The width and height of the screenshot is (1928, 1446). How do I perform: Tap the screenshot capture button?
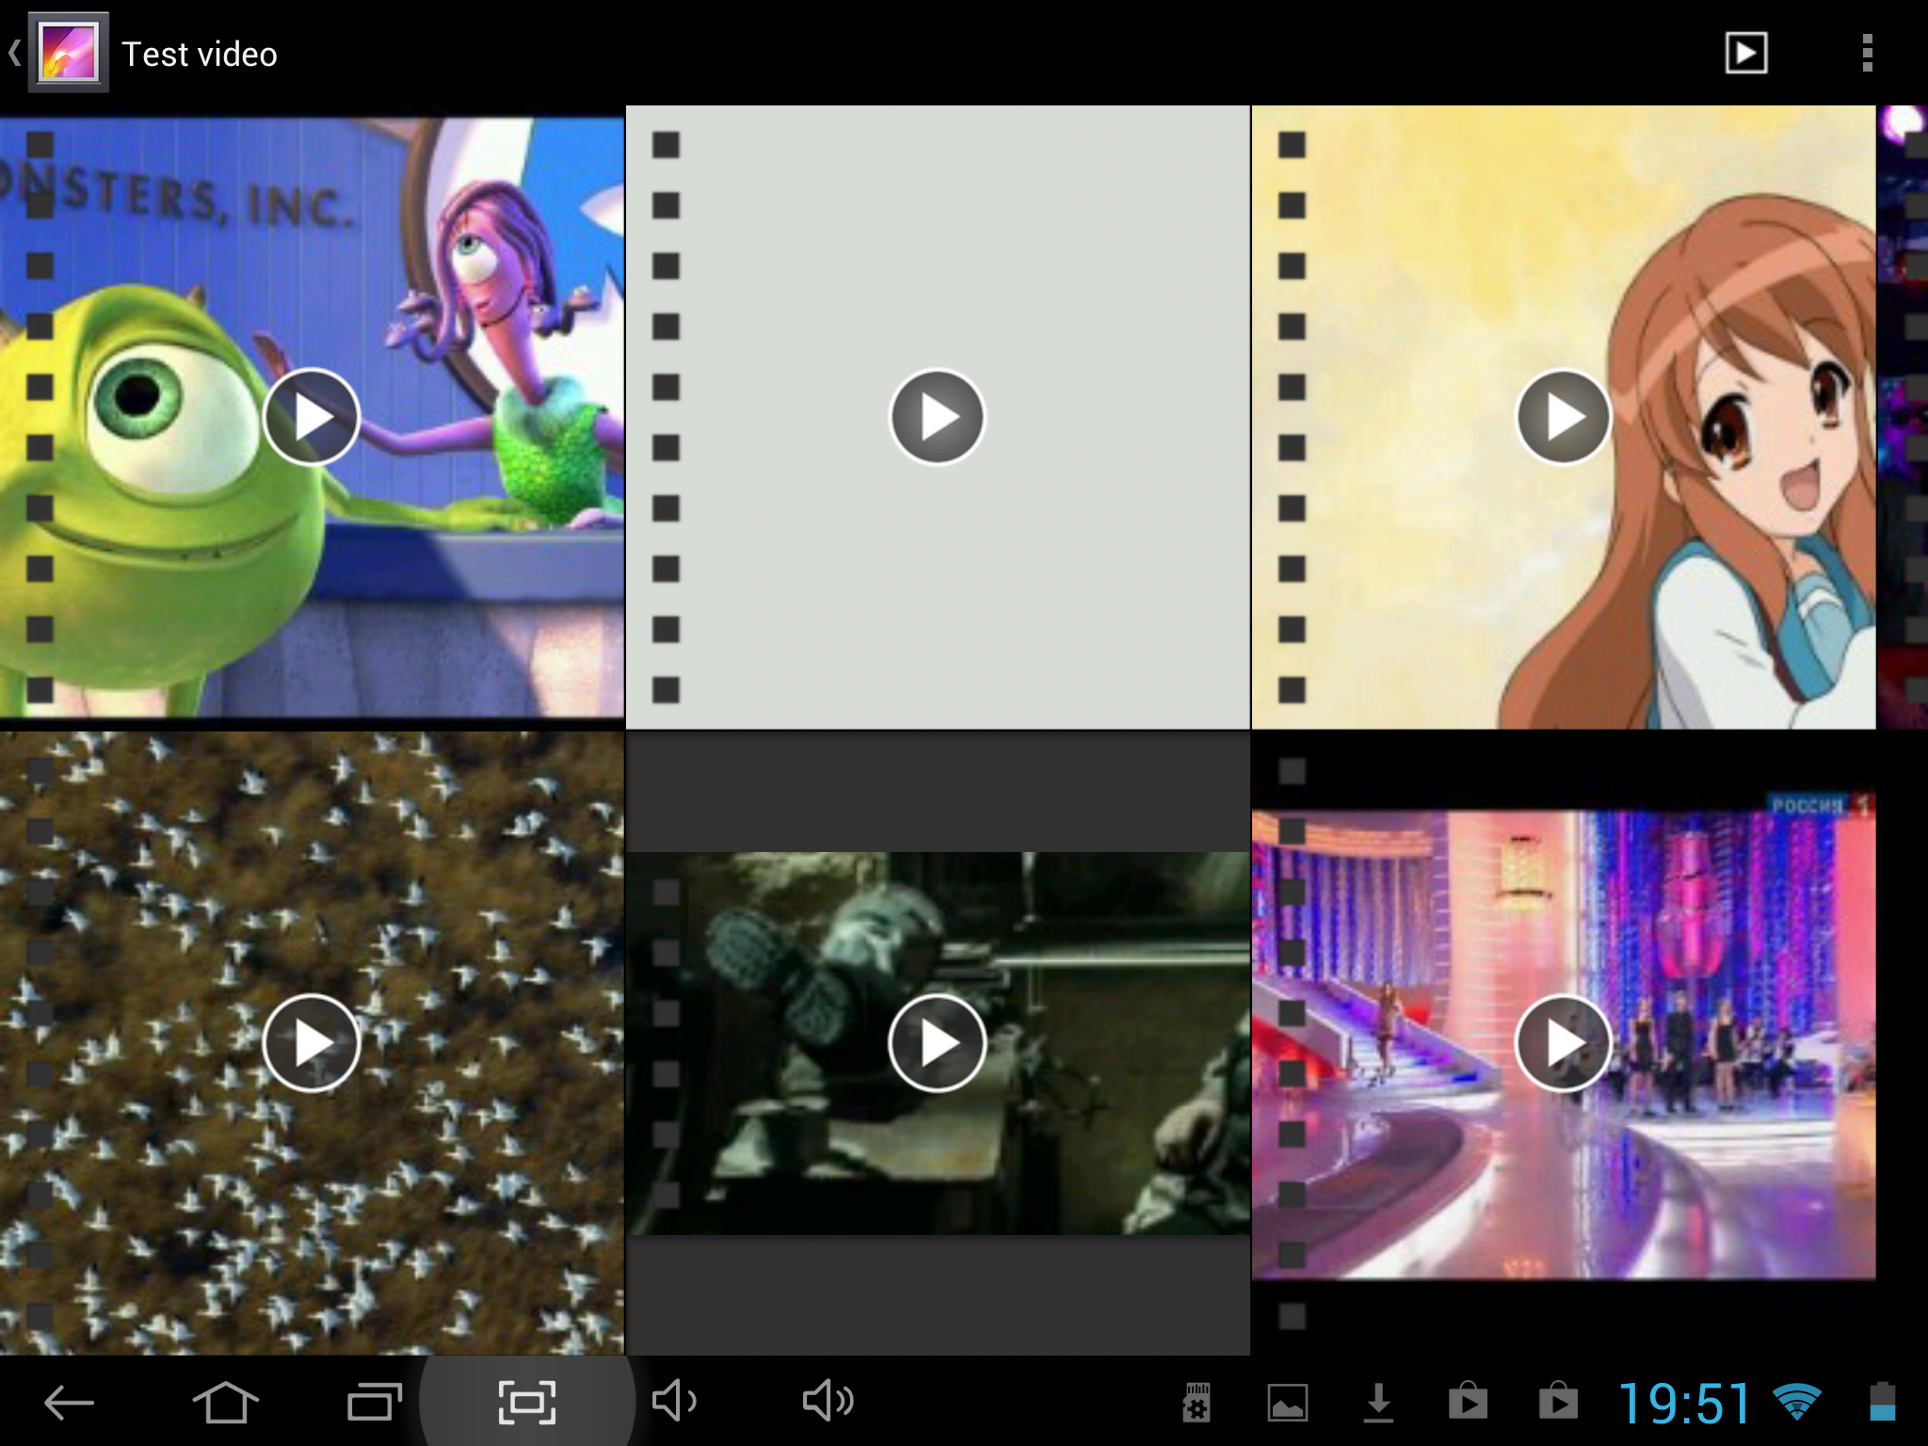[526, 1403]
